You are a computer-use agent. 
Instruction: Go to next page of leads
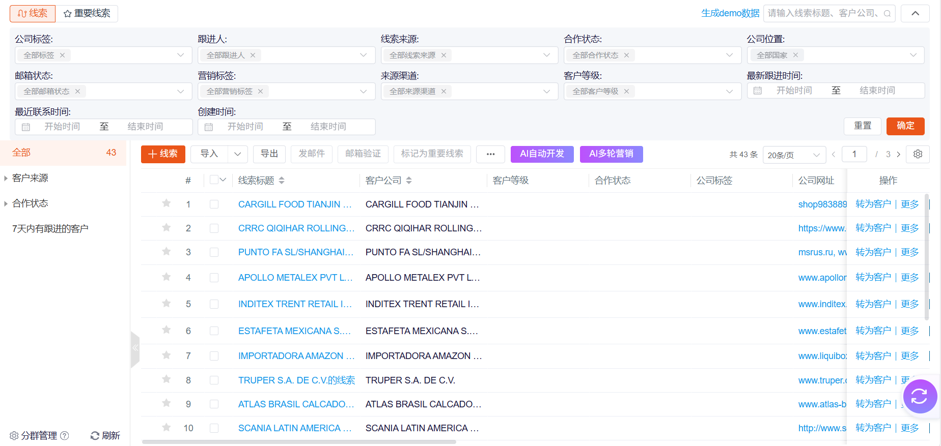pos(899,155)
